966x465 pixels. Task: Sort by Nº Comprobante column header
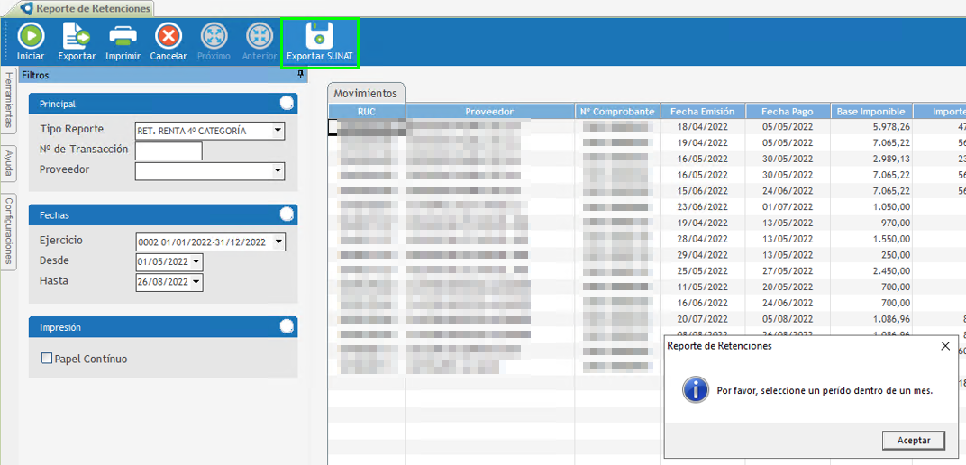[617, 112]
